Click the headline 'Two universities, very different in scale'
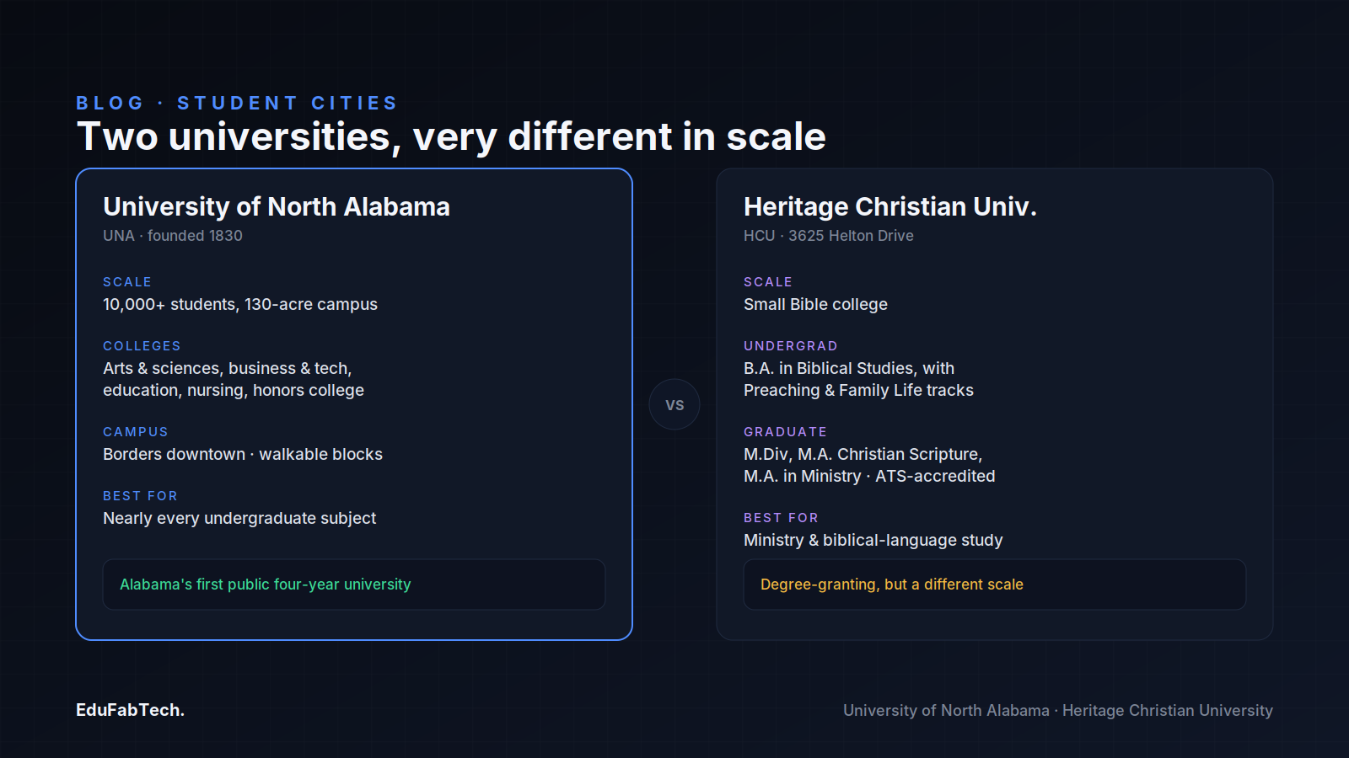The height and width of the screenshot is (758, 1349). tap(451, 136)
